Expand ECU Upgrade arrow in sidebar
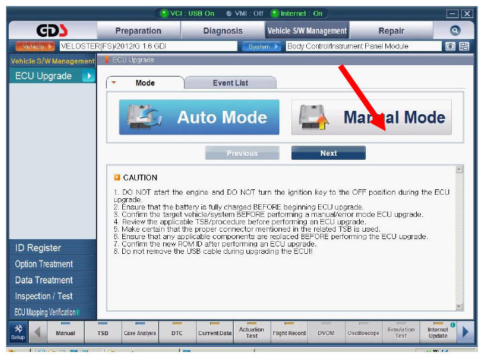This screenshot has width=484, height=358. pos(89,76)
